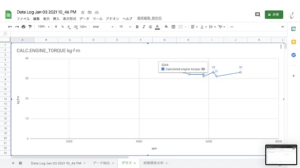Open text rotation dropdown
Screen dimensions: 300x168
222,27
